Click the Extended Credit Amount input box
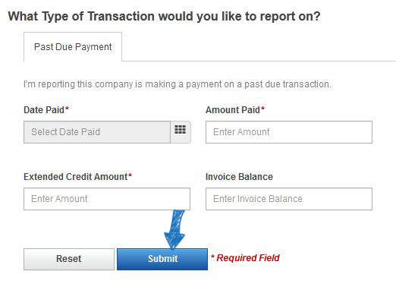The width and height of the screenshot is (396, 284). pos(107,199)
